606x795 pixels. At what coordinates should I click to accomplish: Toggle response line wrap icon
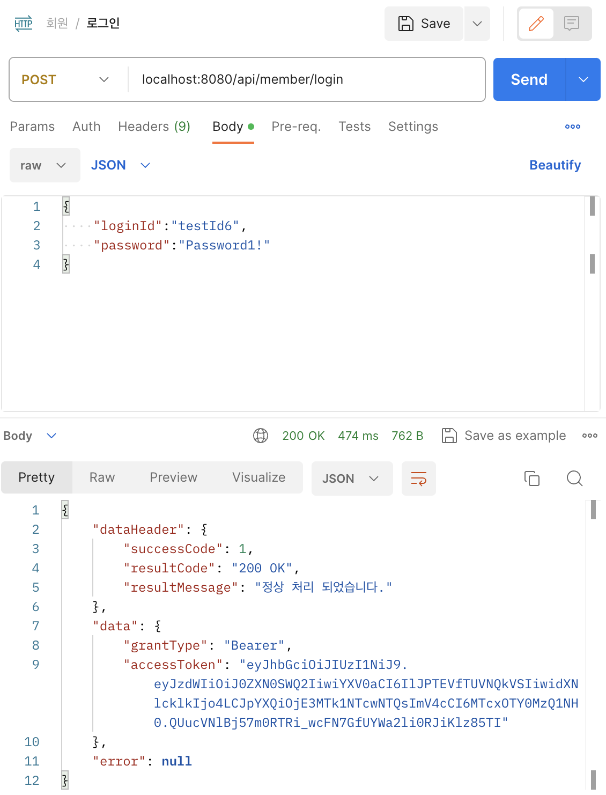419,478
